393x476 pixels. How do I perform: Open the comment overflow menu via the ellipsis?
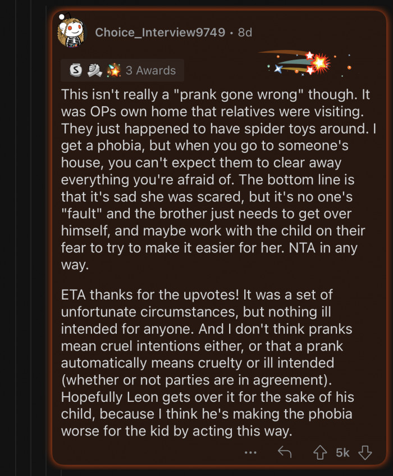pyautogui.click(x=250, y=452)
